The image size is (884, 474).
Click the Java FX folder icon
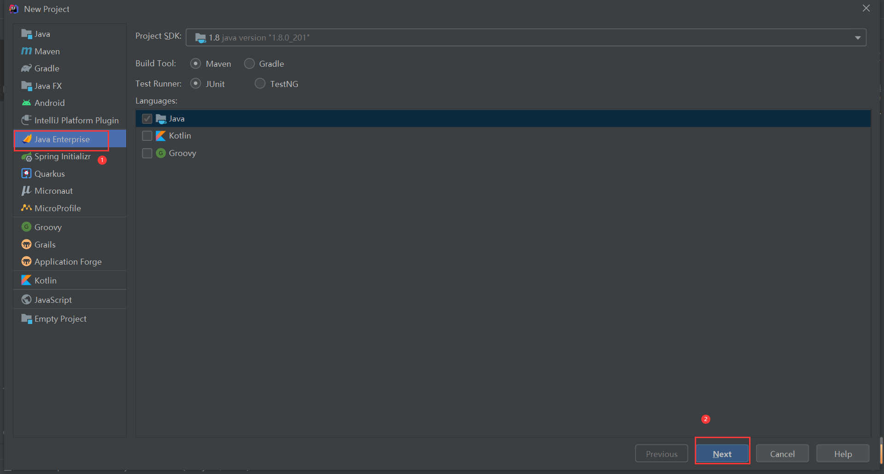point(26,86)
